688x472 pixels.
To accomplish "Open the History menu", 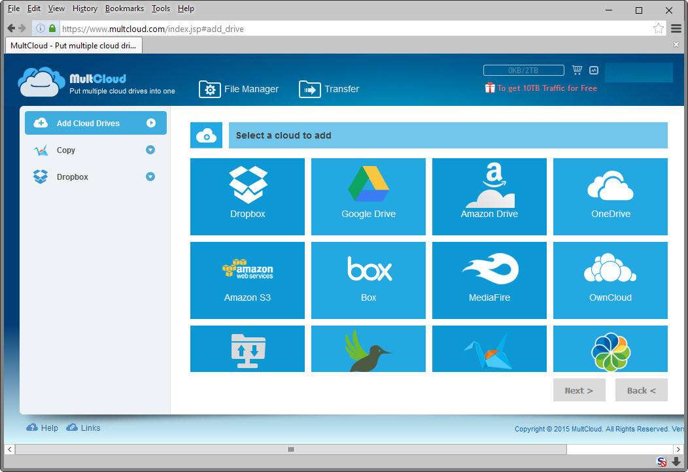I will 84,8.
